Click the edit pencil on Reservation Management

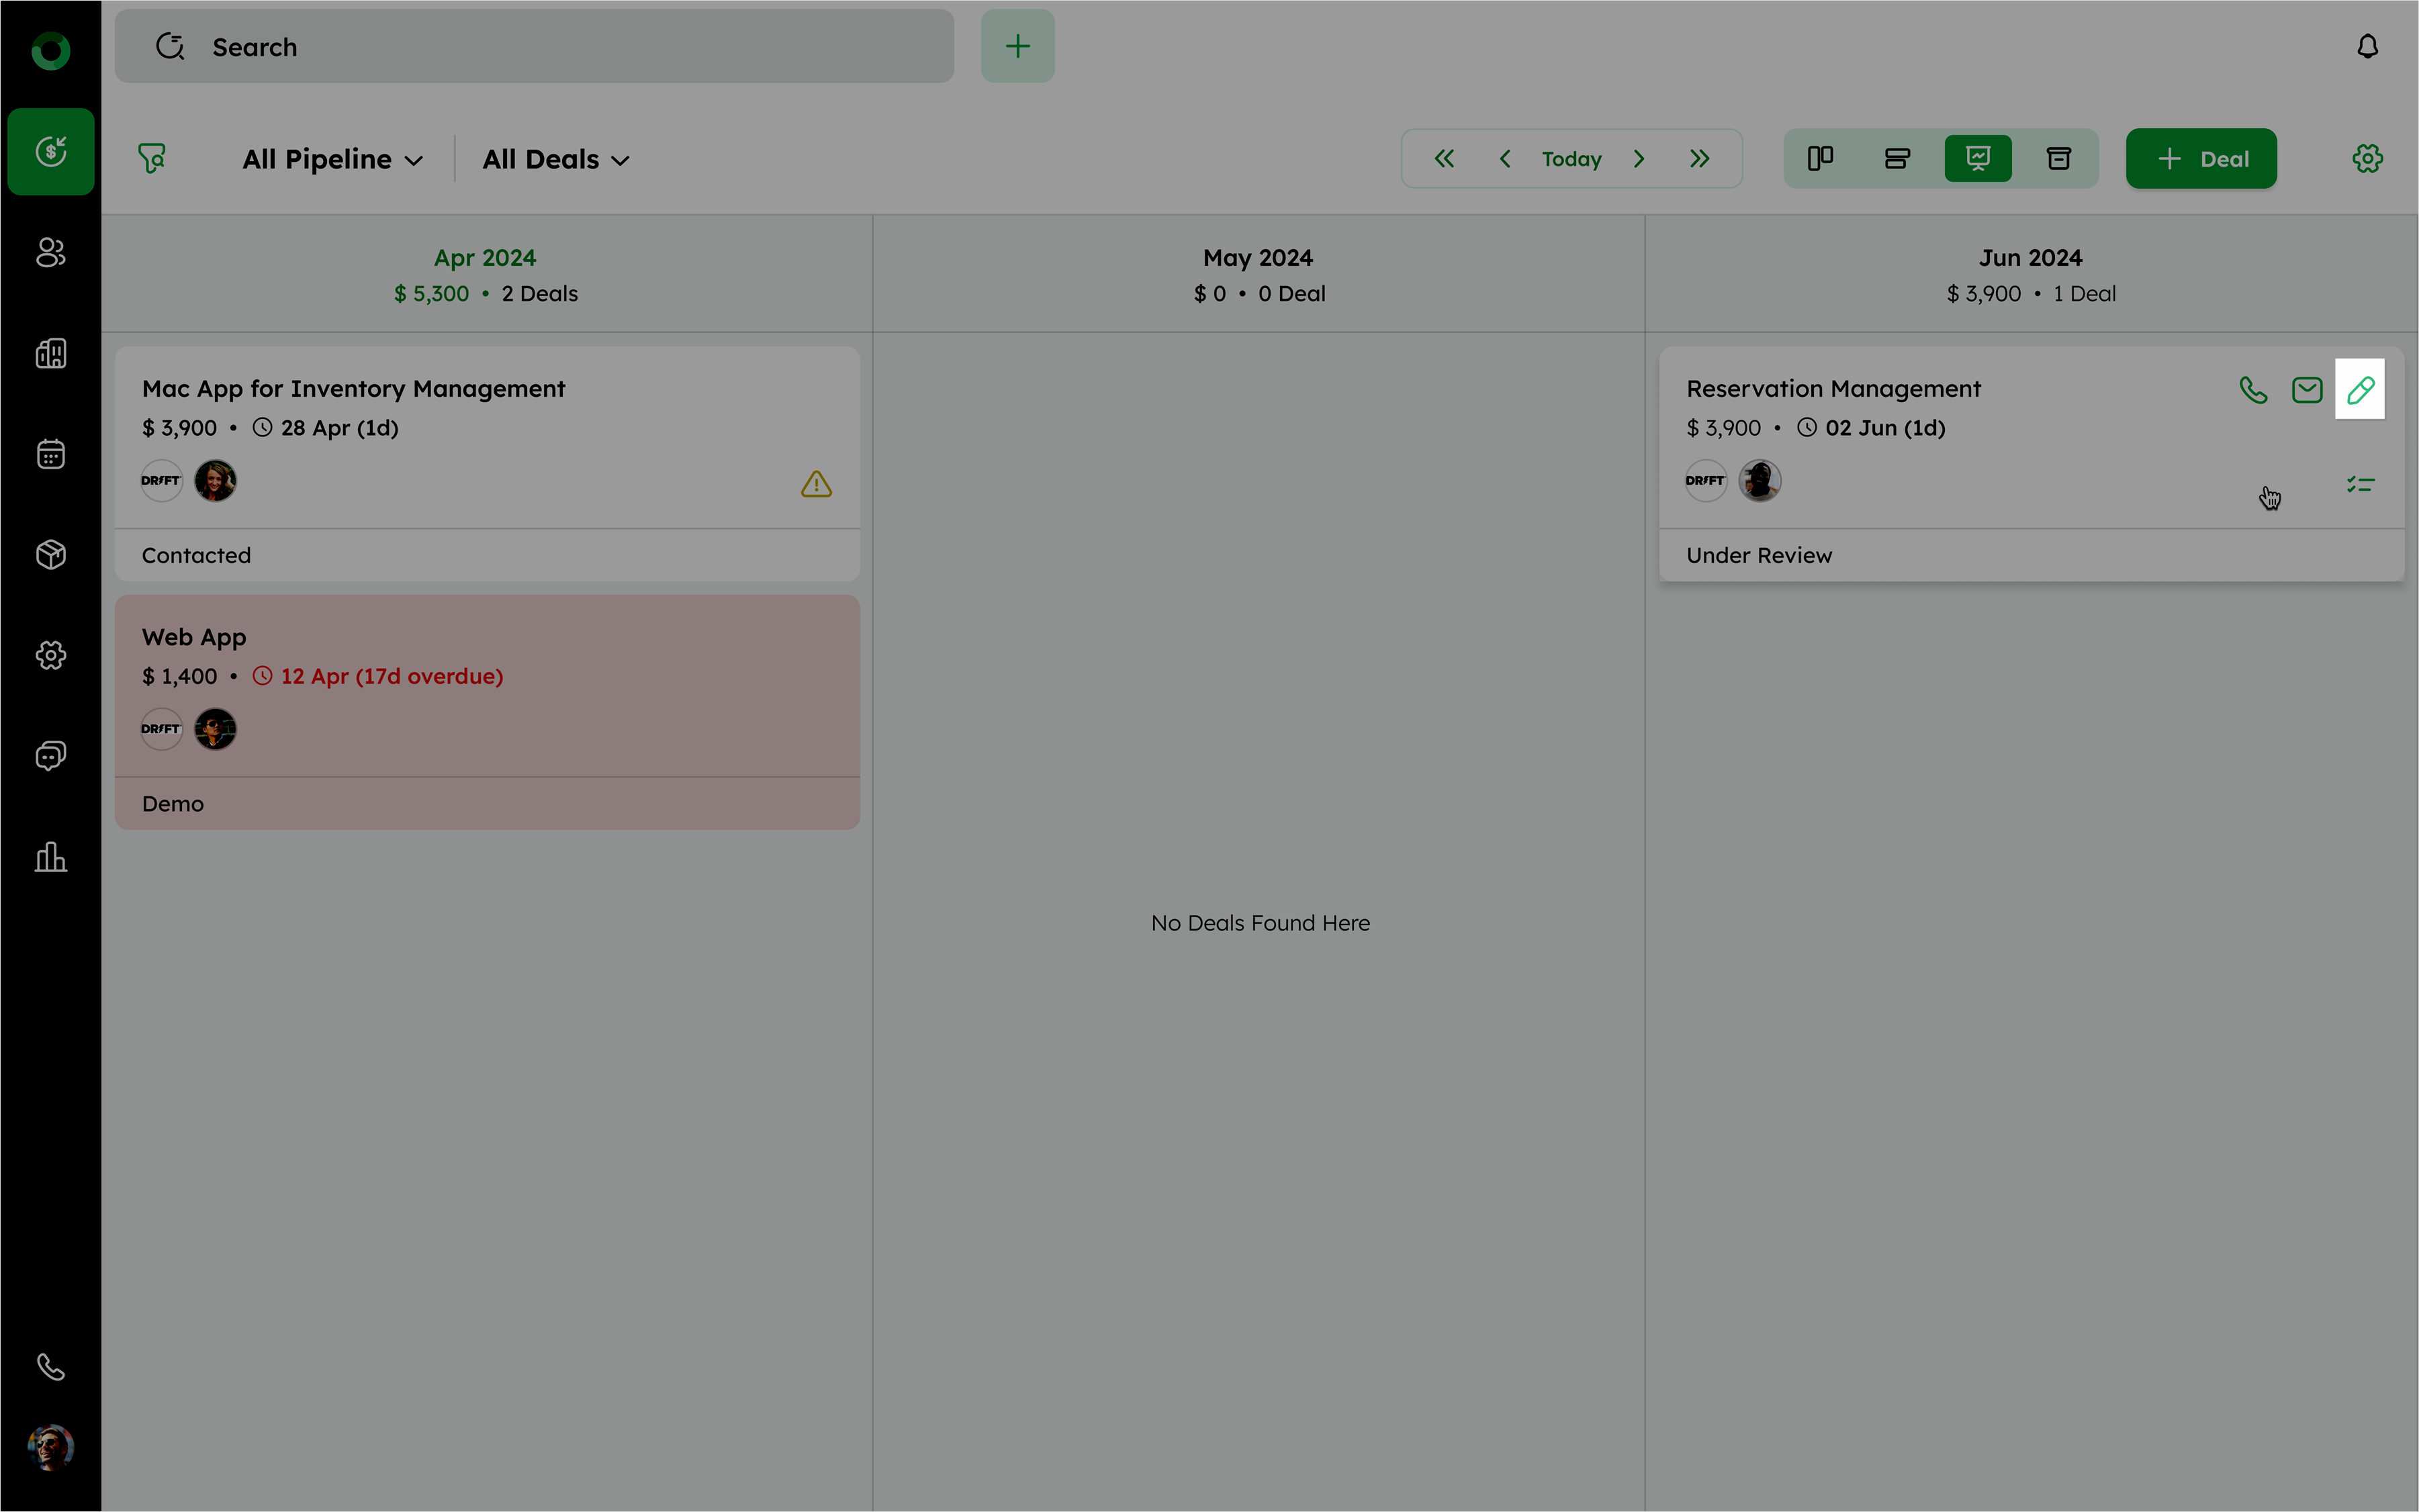pyautogui.click(x=2360, y=390)
